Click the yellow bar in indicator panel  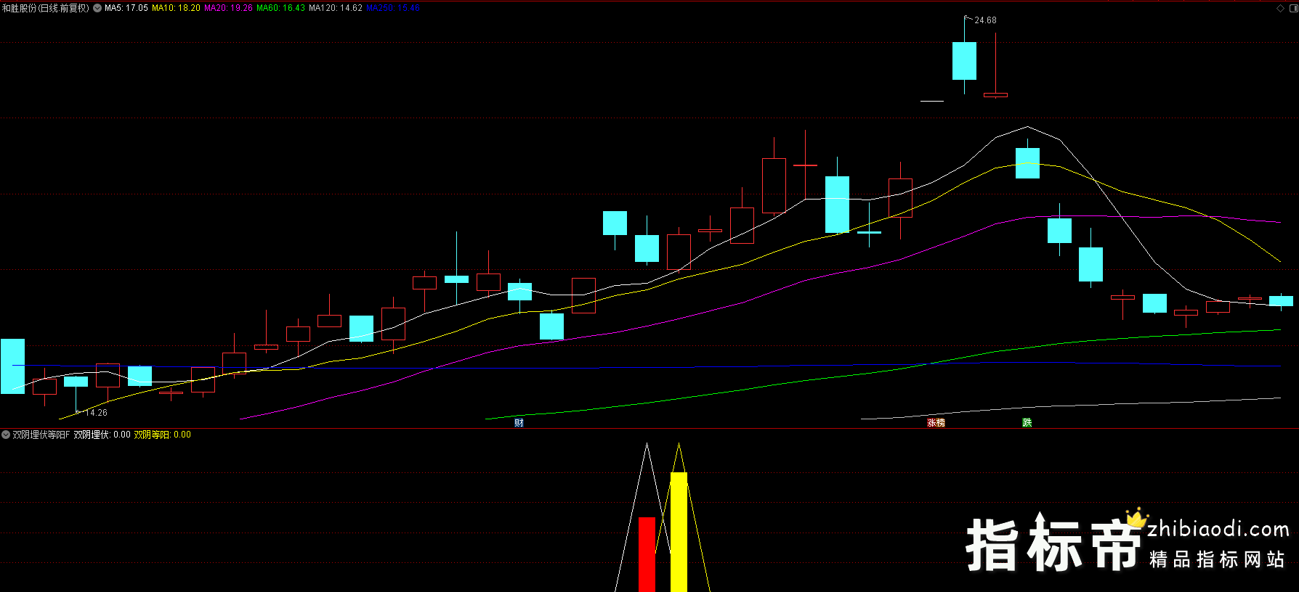pyautogui.click(x=679, y=532)
